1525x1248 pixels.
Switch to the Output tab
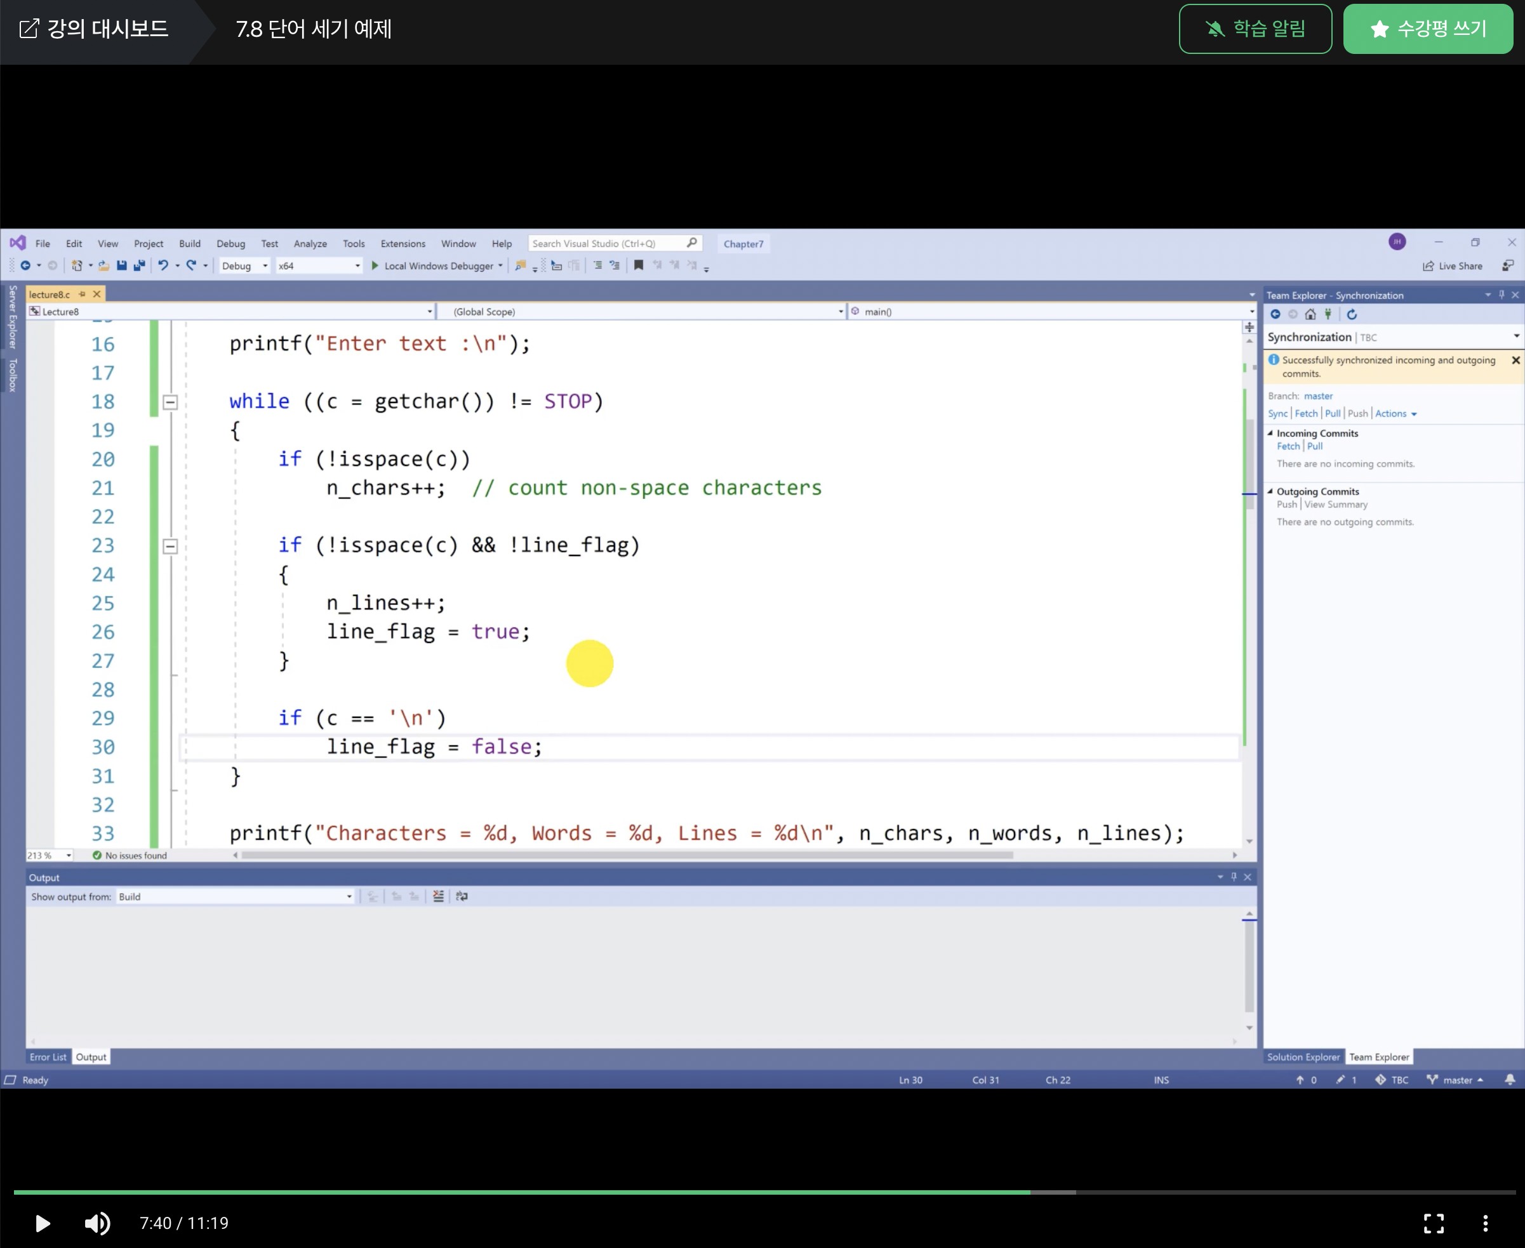[x=90, y=1056]
